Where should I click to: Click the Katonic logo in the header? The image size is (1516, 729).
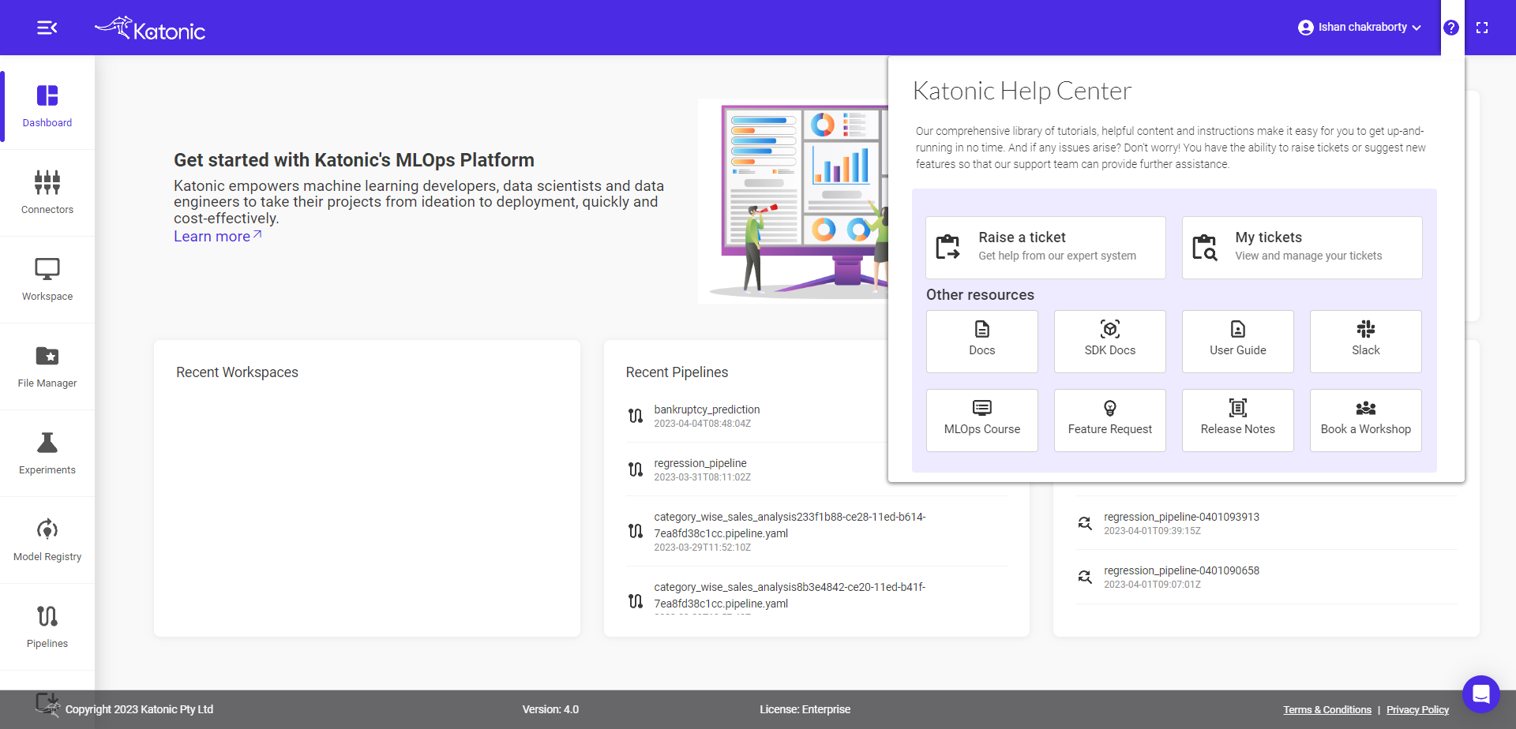[x=150, y=28]
